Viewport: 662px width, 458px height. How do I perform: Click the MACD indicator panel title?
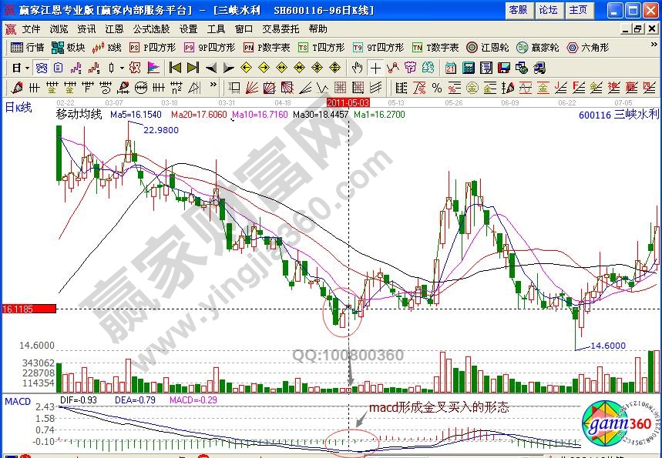(x=18, y=402)
